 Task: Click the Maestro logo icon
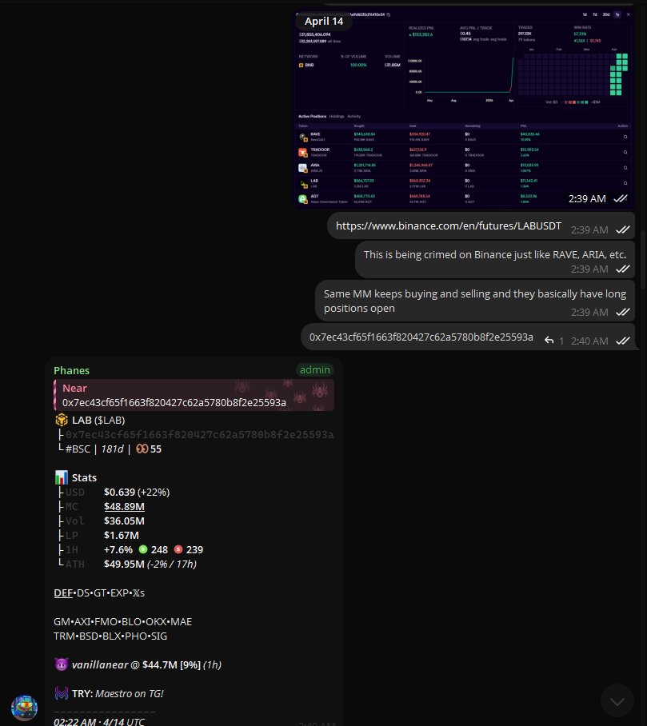point(61,693)
